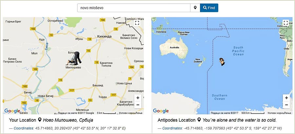Click the location pin button beside search
295x134 pixels.
pyautogui.click(x=195, y=8)
